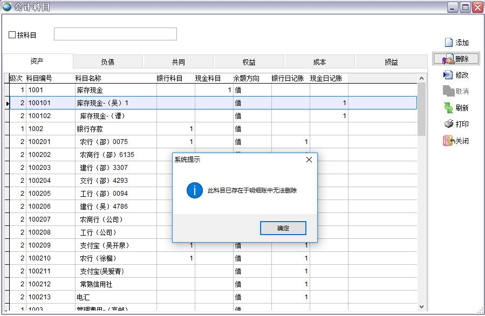Open the 共同 tab
This screenshot has width=485, height=316.
pyautogui.click(x=178, y=62)
